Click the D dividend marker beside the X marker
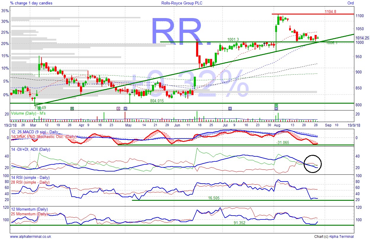The height and width of the screenshot is (239, 370). pyautogui.click(x=125, y=108)
